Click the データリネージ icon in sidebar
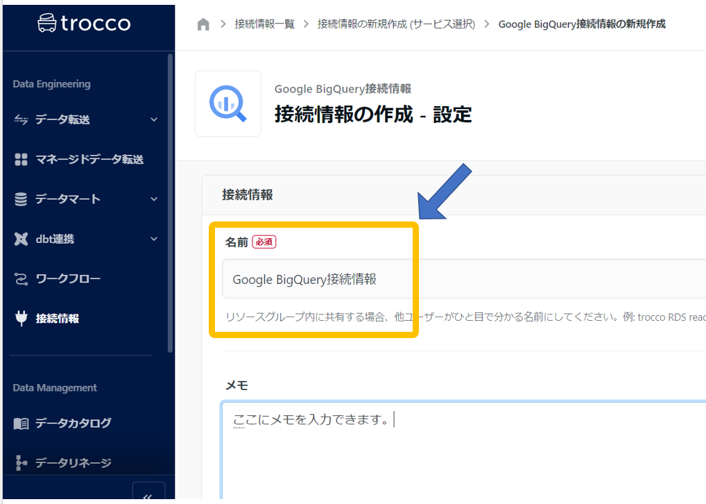 21,462
